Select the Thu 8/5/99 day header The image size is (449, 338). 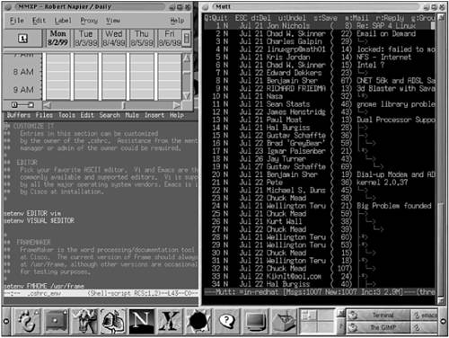[x=142, y=38]
